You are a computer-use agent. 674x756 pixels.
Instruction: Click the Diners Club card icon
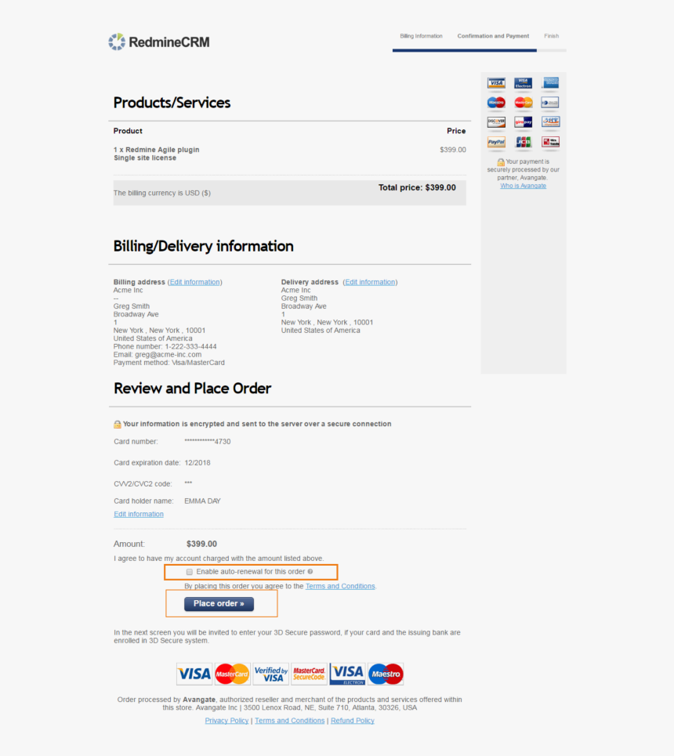click(550, 103)
